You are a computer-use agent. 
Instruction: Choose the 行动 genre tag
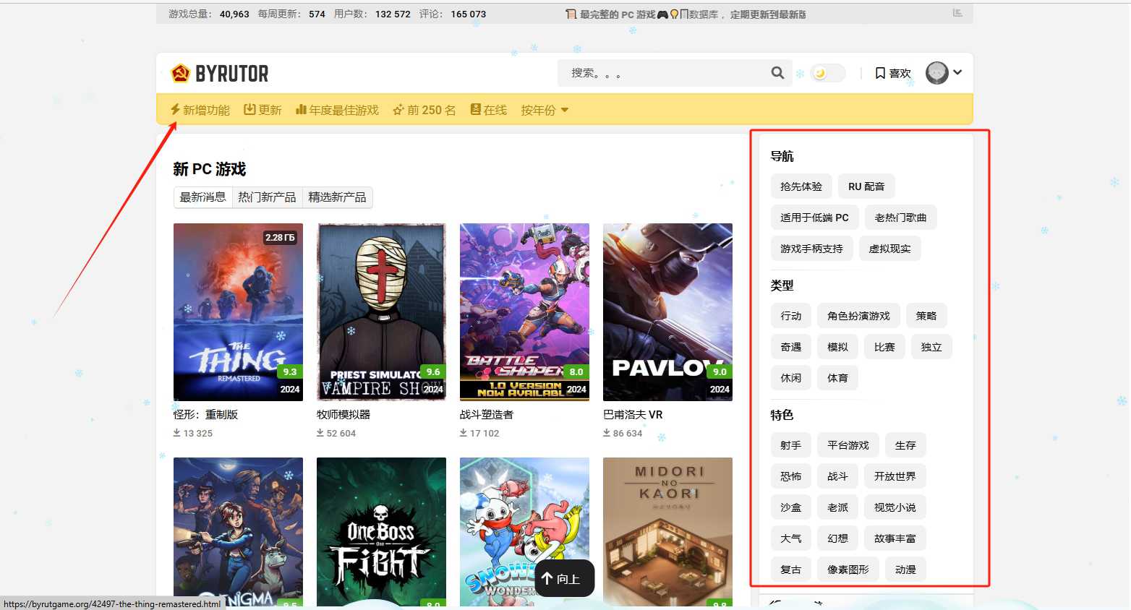click(x=791, y=316)
